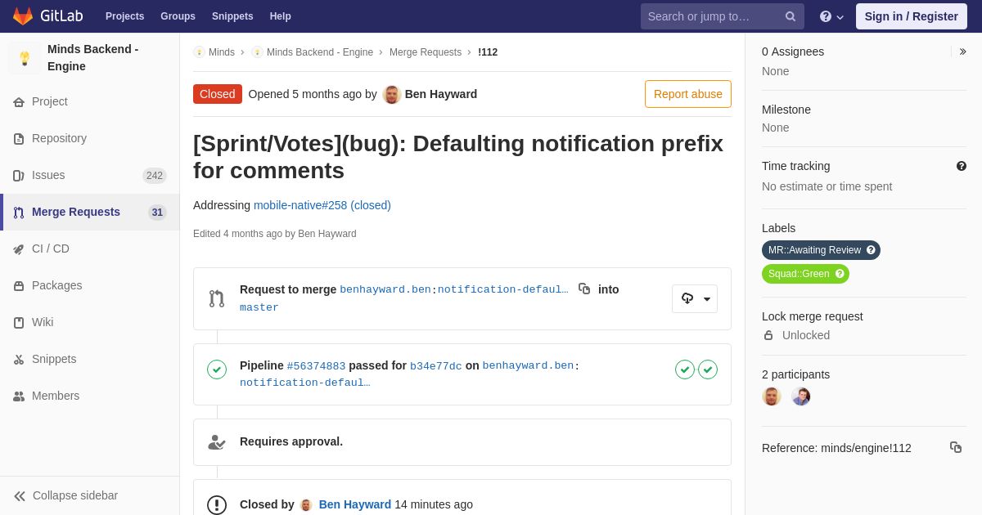Click the closed warning icon
The height and width of the screenshot is (515, 982).
click(217, 505)
